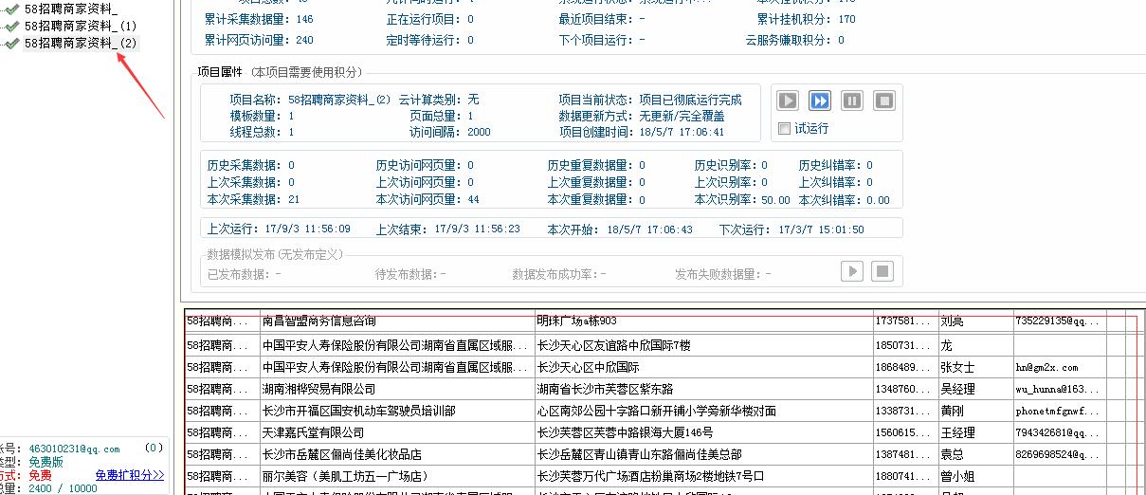Click the fast-forward run button
This screenshot has width=1146, height=495.
(820, 101)
